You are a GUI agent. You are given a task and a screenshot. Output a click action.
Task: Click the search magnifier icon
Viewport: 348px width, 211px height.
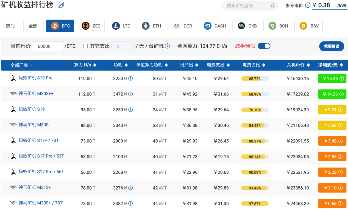[x=272, y=6]
